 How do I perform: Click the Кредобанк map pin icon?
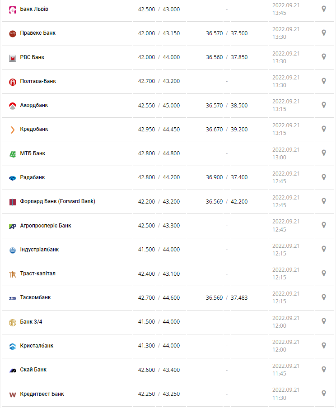click(x=323, y=129)
